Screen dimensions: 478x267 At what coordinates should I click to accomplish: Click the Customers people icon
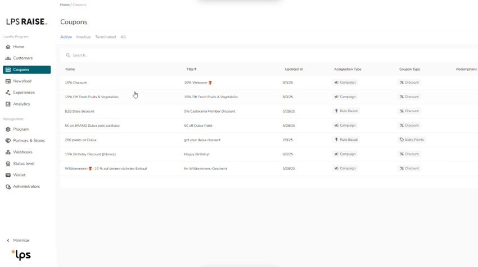tap(8, 58)
